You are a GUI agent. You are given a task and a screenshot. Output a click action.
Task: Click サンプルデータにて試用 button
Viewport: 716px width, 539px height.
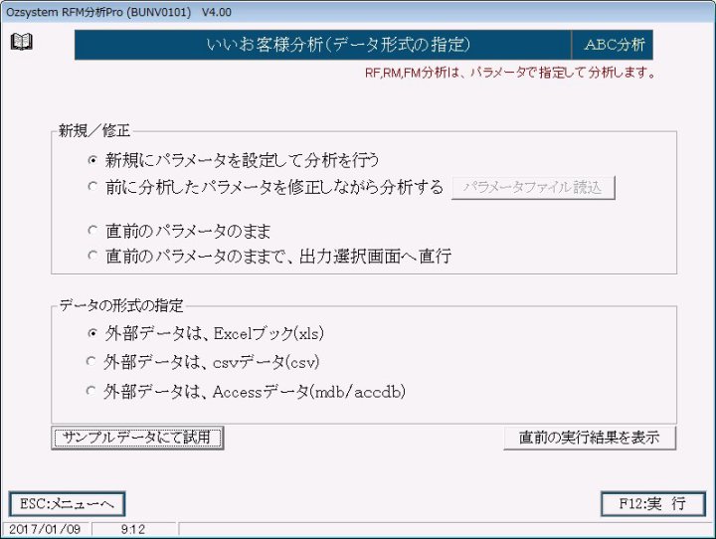(x=137, y=438)
